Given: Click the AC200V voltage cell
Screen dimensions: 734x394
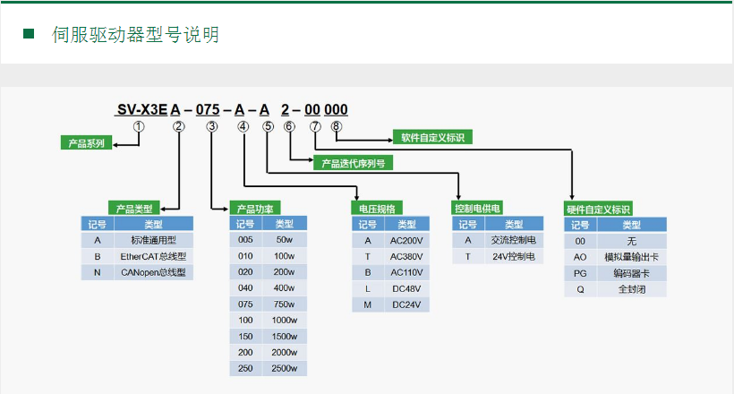Looking at the screenshot, I should click(406, 240).
